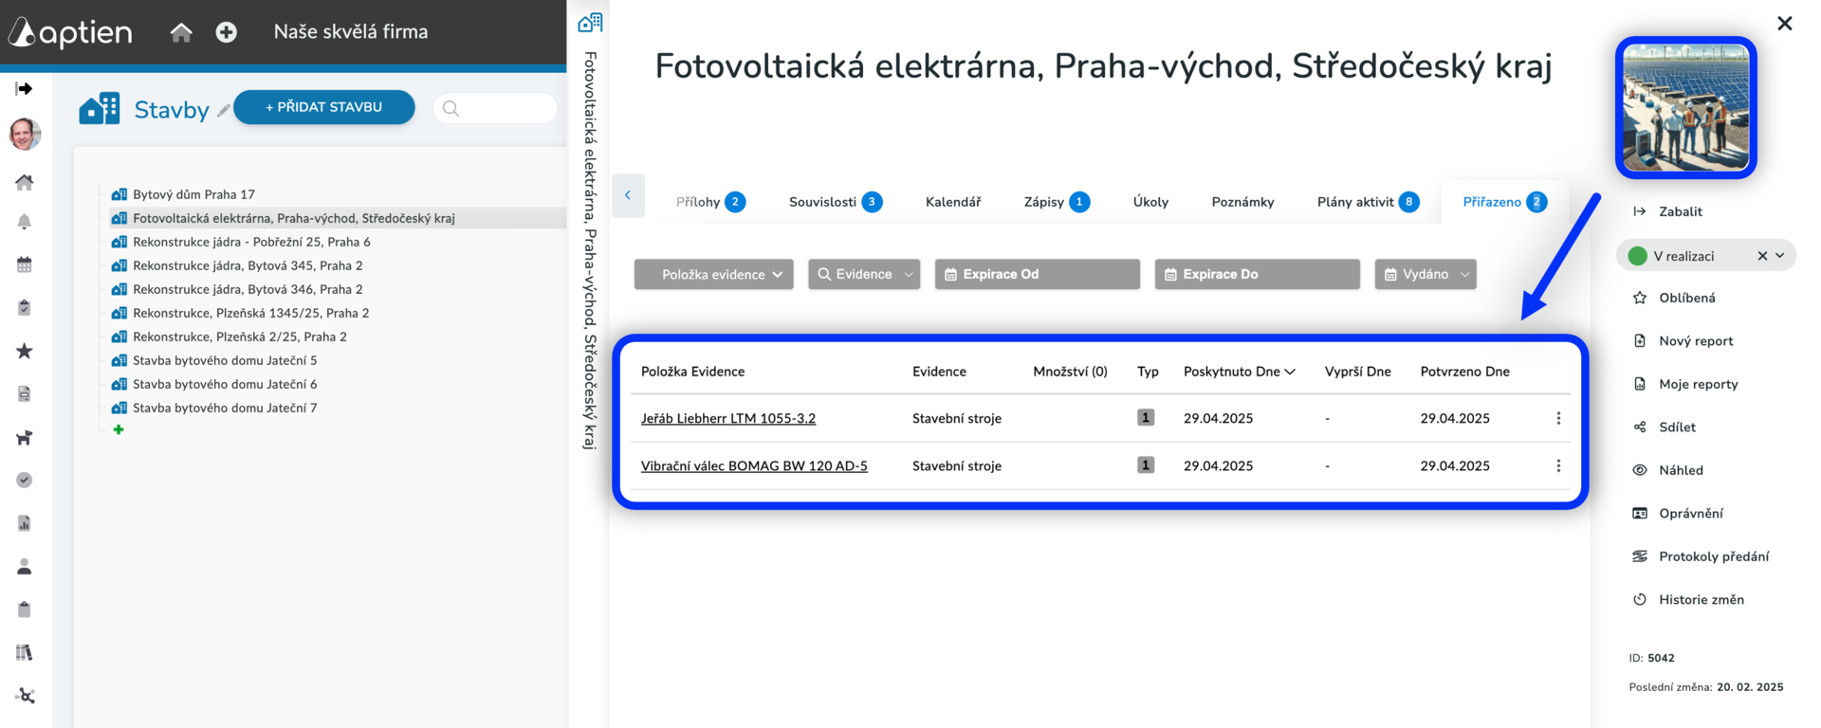Image resolution: width=1821 pixels, height=728 pixels.
Task: Select the Přiřazeno tab
Action: [1504, 202]
